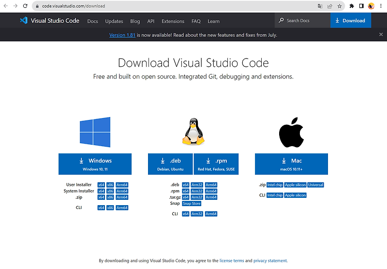Toggle the browser side panel icon
The width and height of the screenshot is (387, 269).
click(x=361, y=6)
